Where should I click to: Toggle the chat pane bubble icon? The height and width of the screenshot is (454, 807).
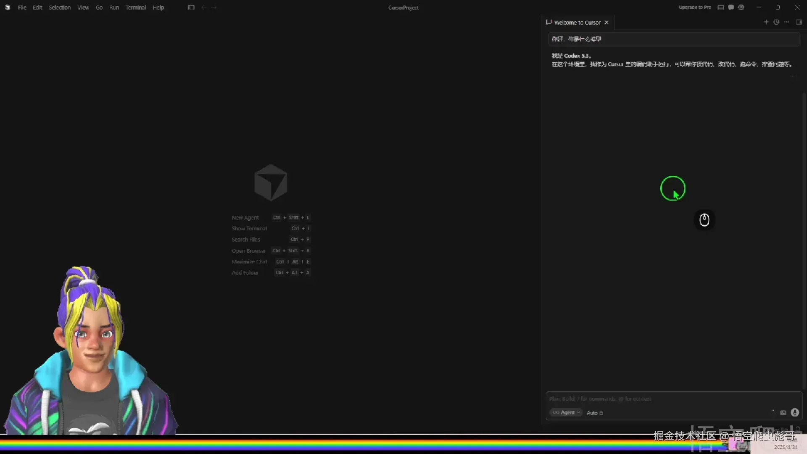coord(731,7)
